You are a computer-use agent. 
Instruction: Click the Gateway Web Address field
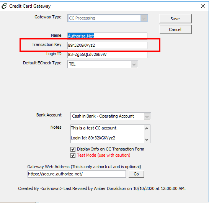(77, 174)
